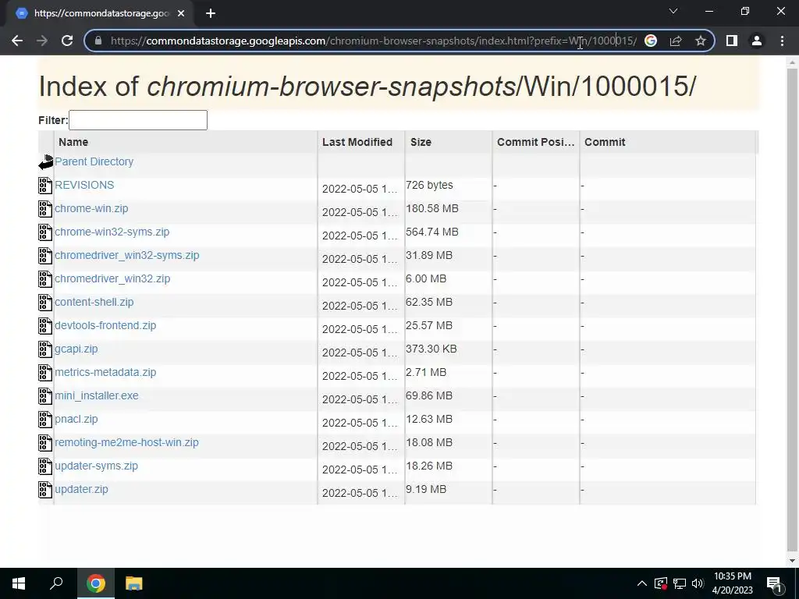The height and width of the screenshot is (599, 799).
Task: Show hidden system tray icons
Action: tap(642, 583)
